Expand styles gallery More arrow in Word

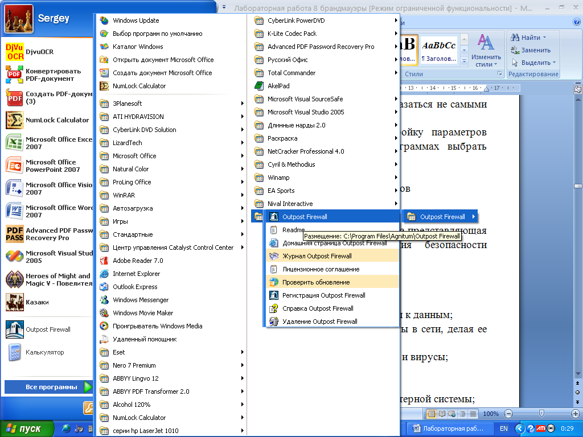coord(464,61)
